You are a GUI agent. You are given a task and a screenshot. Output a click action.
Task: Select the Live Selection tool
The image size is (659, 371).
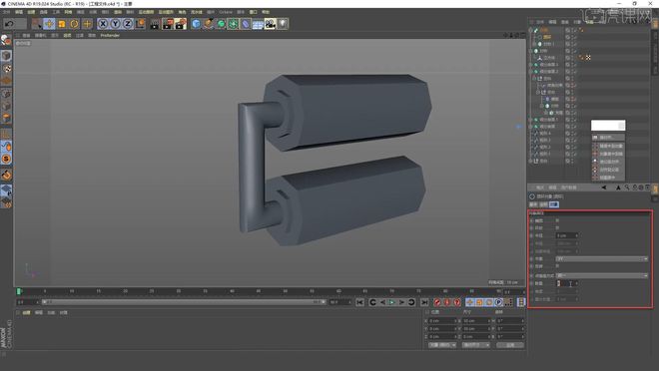click(x=37, y=24)
